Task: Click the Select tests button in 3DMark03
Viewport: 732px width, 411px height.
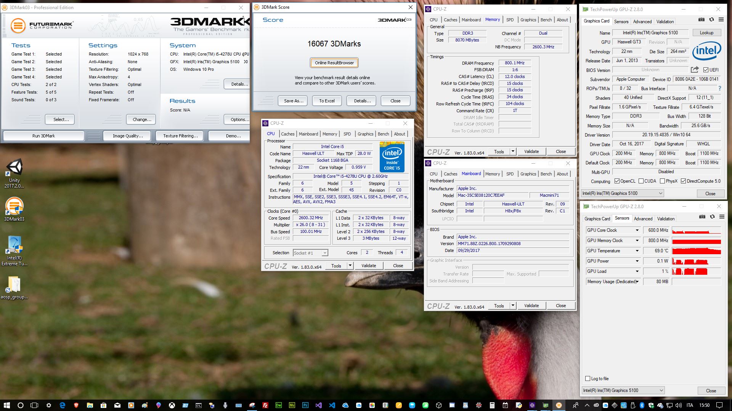Action: (x=61, y=119)
